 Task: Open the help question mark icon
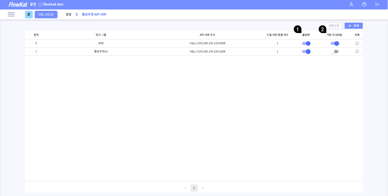pyautogui.click(x=364, y=5)
